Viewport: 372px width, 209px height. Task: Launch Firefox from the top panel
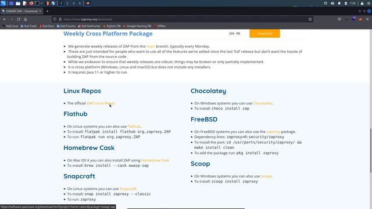[31, 3]
